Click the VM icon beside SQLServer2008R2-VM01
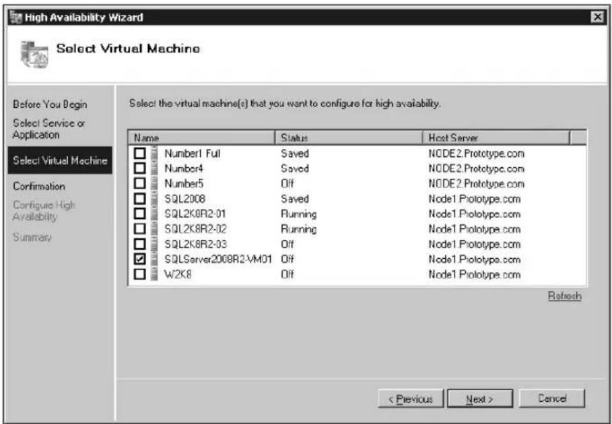The width and height of the screenshot is (612, 424). pyautogui.click(x=154, y=259)
